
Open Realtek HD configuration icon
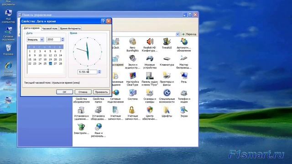point(150,45)
